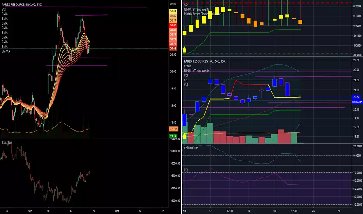
Task: Select the Vol indicator label under the 60-minute title
Action: point(4,9)
